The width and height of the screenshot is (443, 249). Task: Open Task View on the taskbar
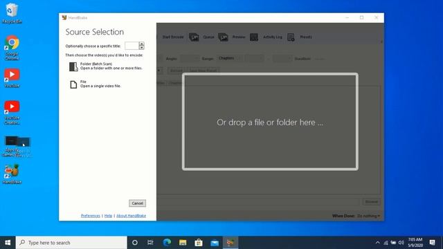pos(150,243)
